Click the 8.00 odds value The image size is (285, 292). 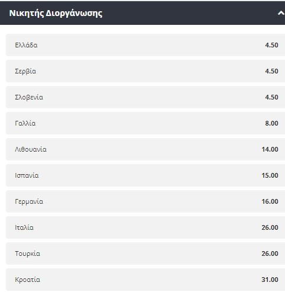click(x=271, y=123)
